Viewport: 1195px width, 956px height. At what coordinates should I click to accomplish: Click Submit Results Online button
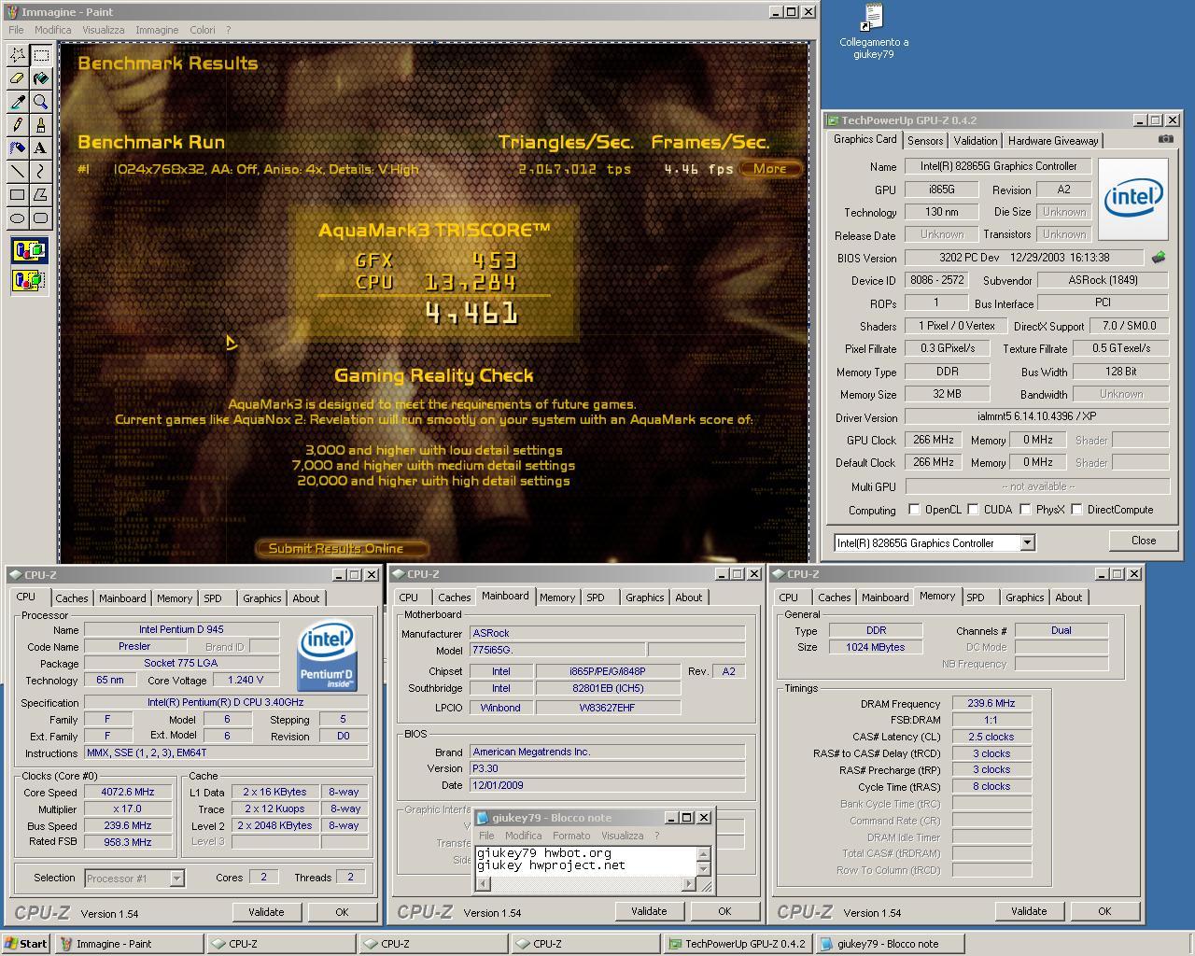click(x=341, y=549)
